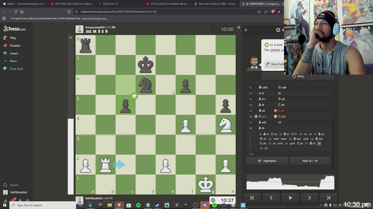Viewport: 373px width, 209px height.
Task: Select the white pawn on f4
Action: pos(186,126)
